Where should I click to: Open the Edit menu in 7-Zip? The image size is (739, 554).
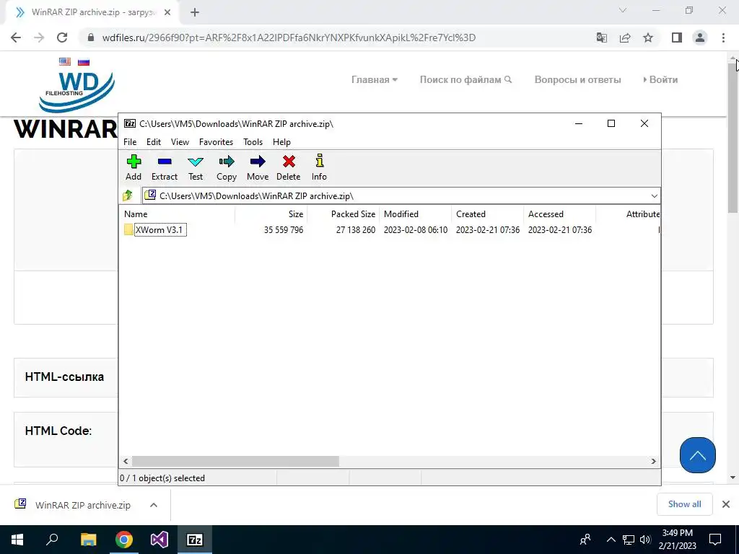(x=154, y=142)
